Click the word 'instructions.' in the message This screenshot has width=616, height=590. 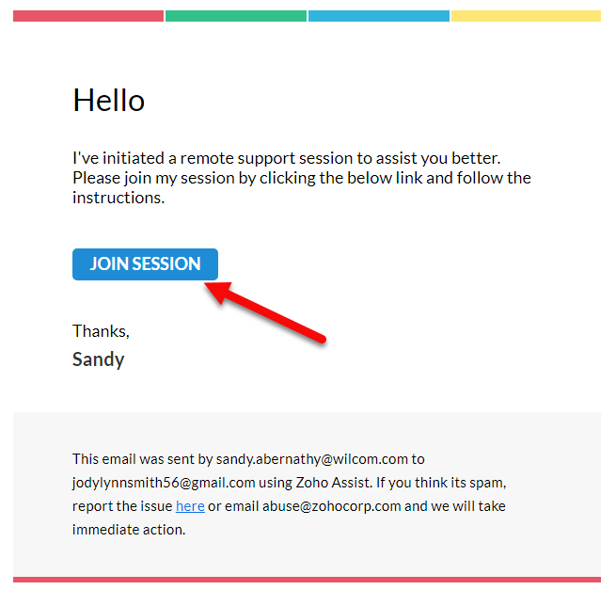(x=118, y=198)
